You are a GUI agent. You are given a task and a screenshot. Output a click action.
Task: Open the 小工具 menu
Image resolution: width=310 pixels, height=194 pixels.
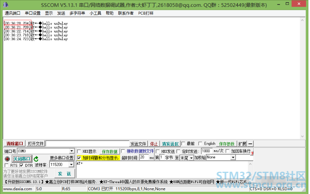pyautogui.click(x=95, y=13)
